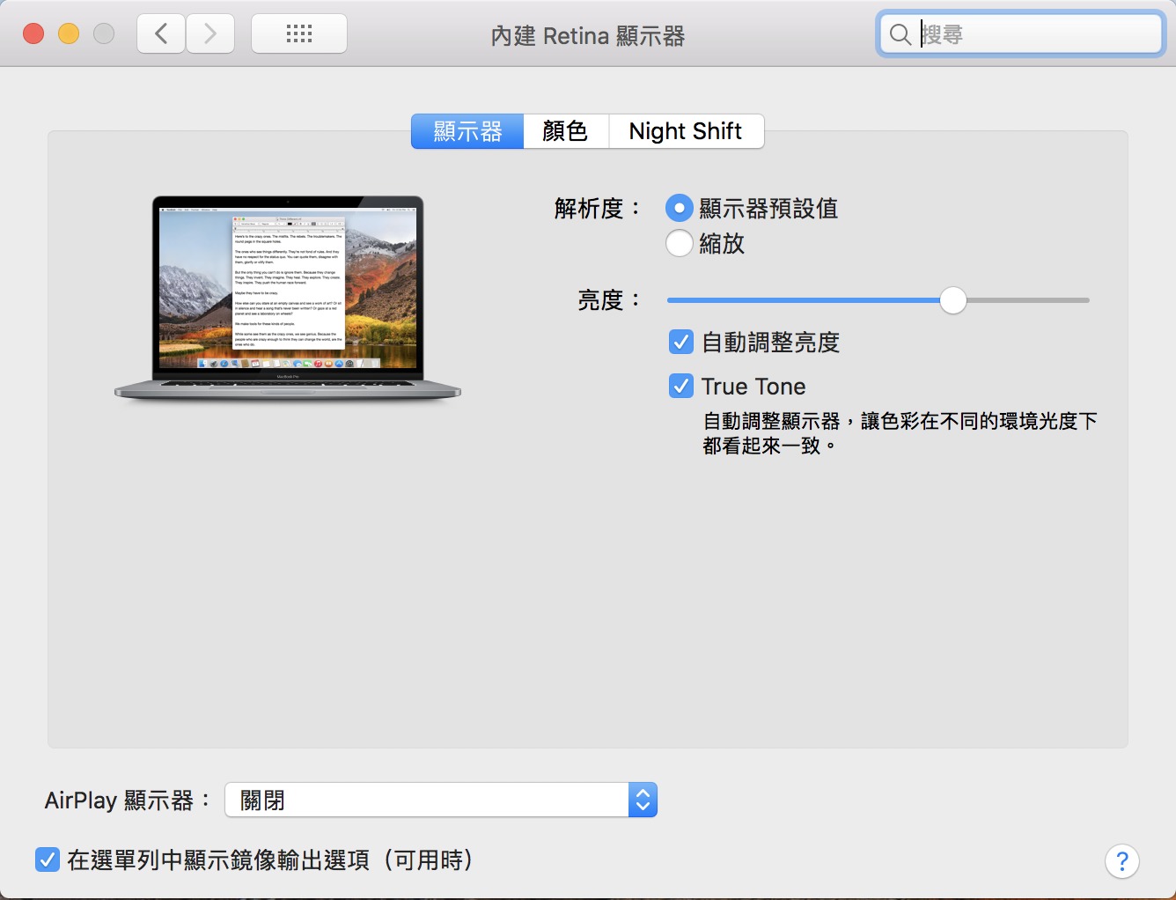Image resolution: width=1176 pixels, height=900 pixels.
Task: Click the 亮度 label
Action: click(609, 300)
